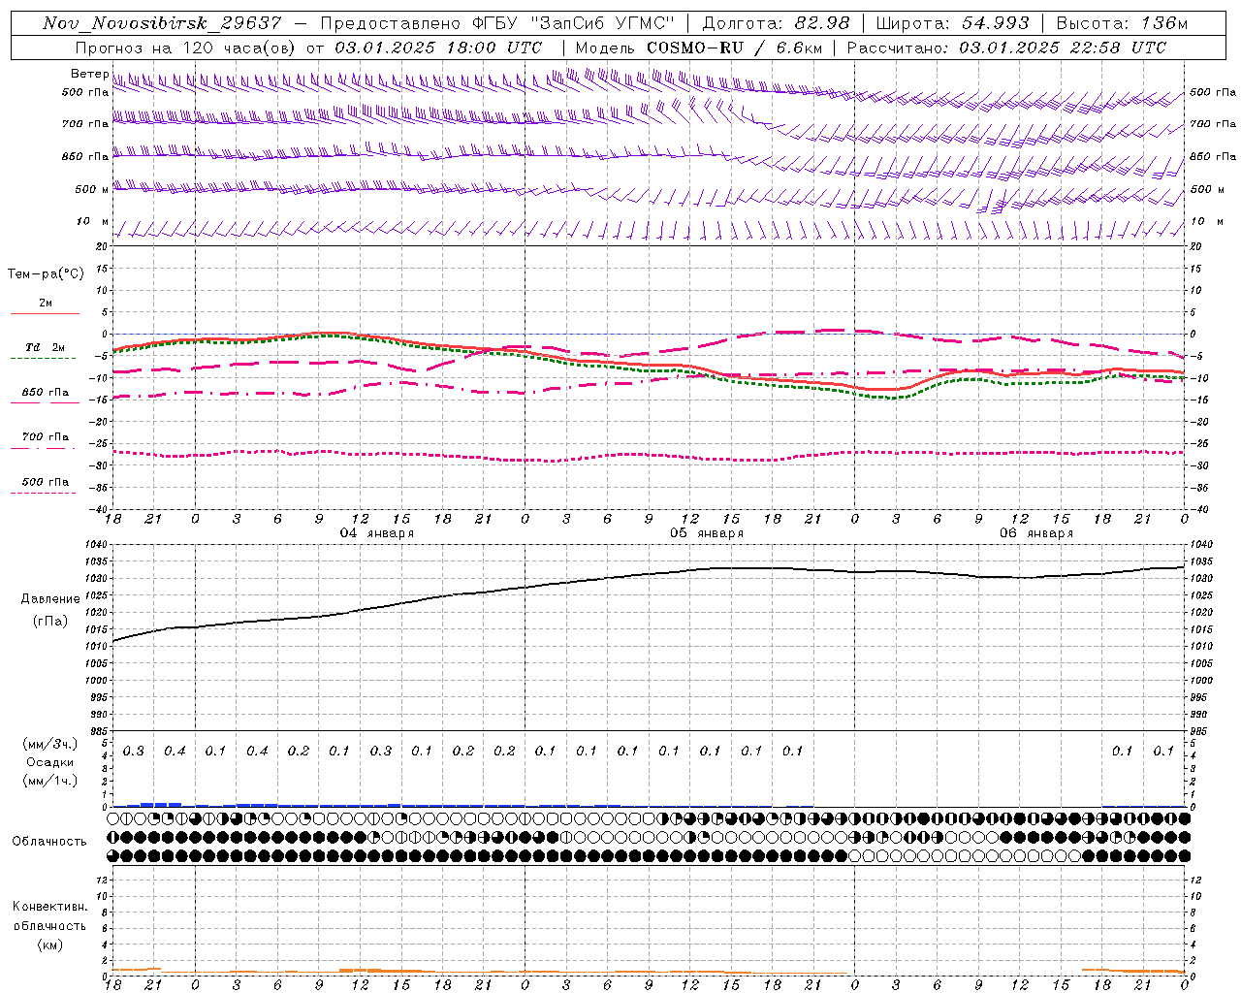Click the Широта: 54.993 header field

[x=954, y=23]
